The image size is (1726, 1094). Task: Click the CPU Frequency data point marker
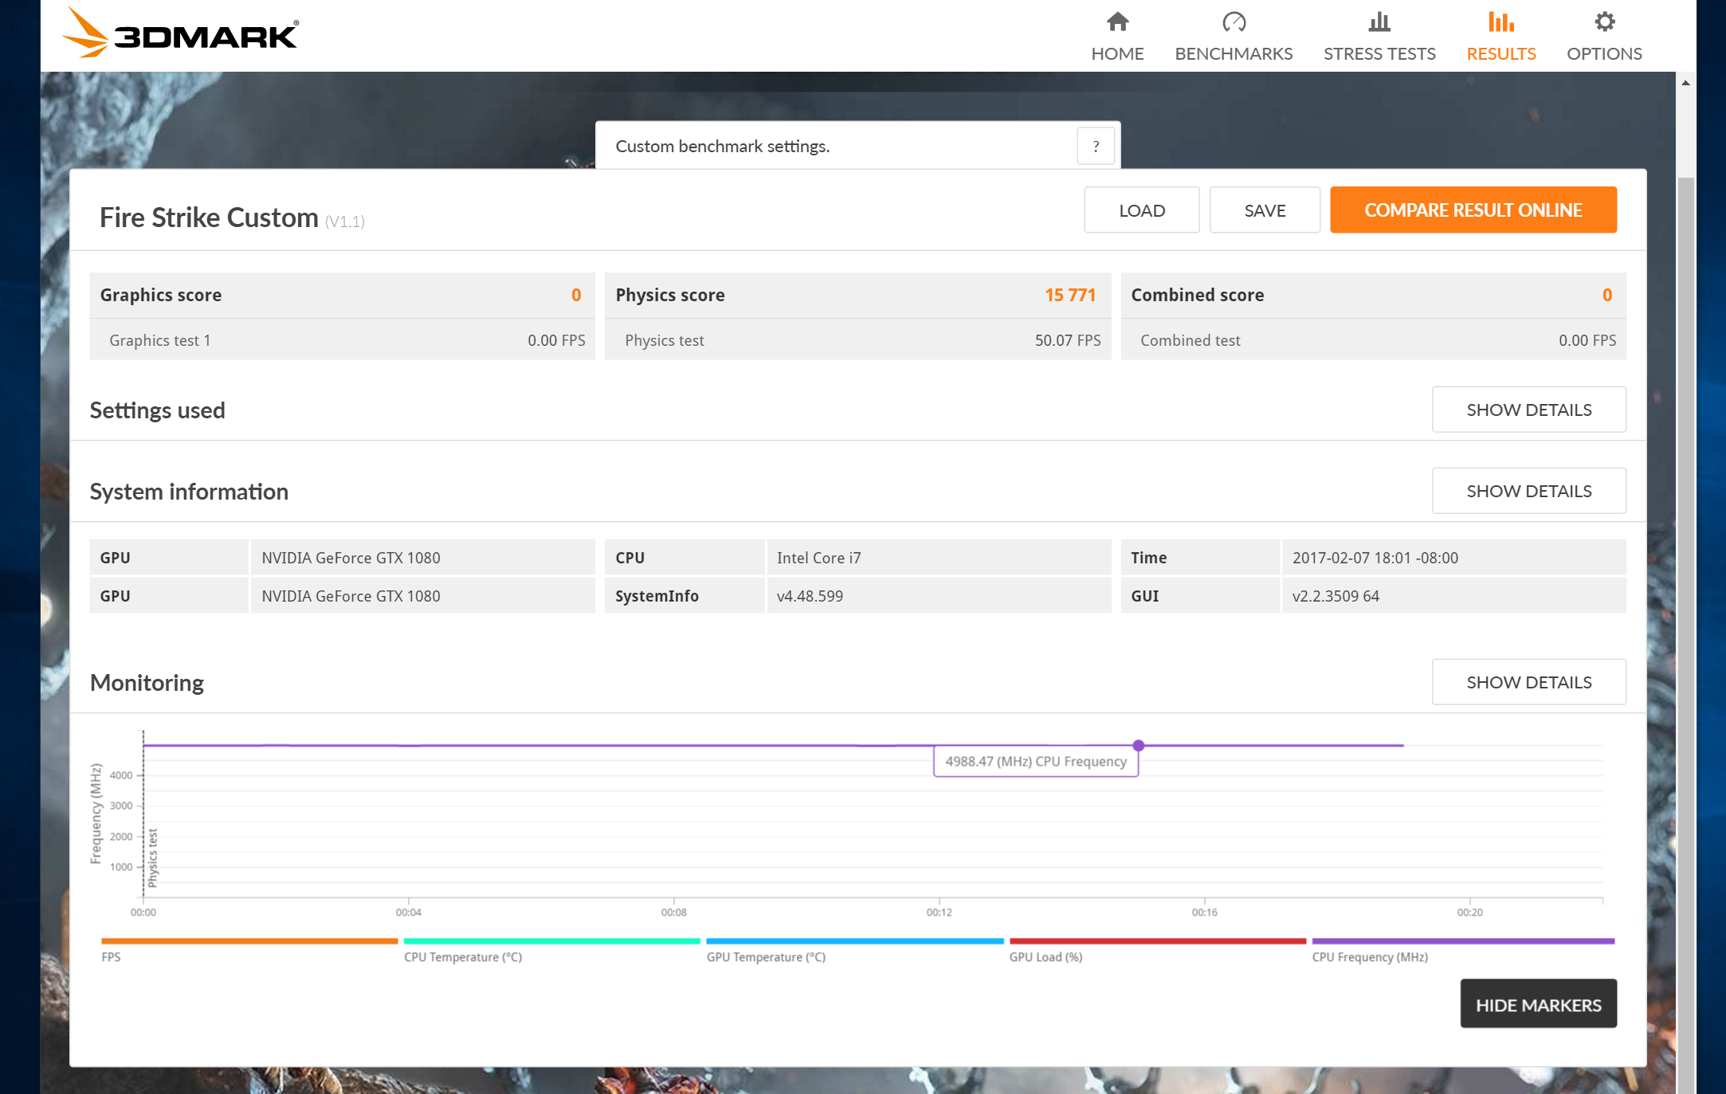pyautogui.click(x=1139, y=746)
